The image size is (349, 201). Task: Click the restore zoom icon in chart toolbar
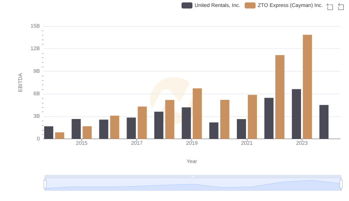coord(341,7)
